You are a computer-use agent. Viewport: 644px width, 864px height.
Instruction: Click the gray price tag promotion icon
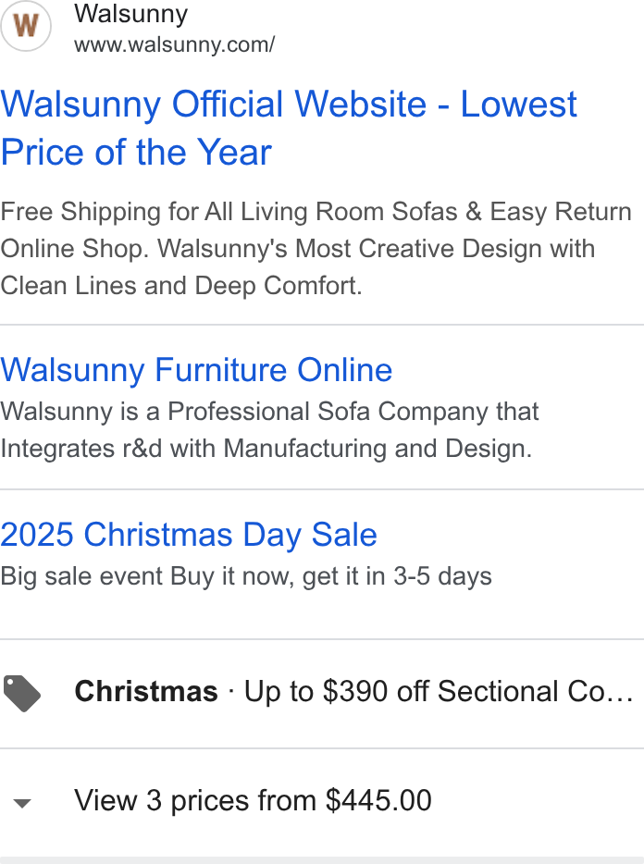(x=21, y=693)
